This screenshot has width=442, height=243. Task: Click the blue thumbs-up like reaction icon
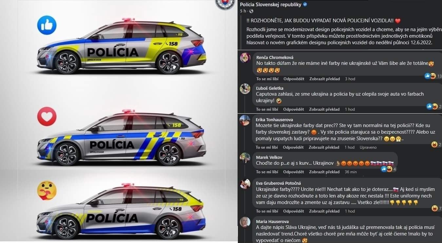tap(47, 25)
